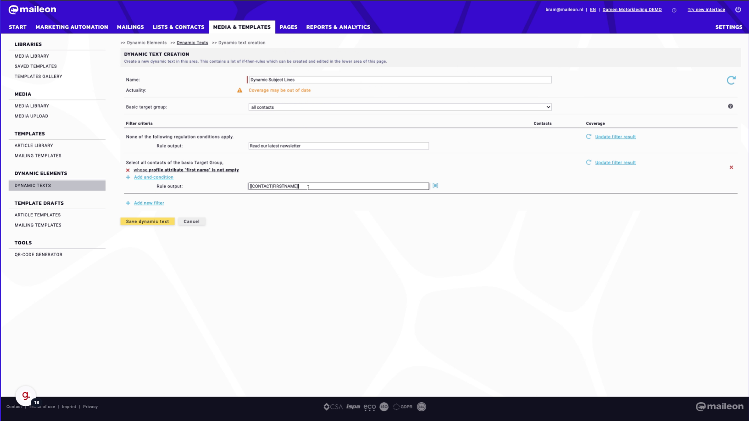Image resolution: width=749 pixels, height=421 pixels.
Task: Click the Cancel button
Action: click(191, 221)
